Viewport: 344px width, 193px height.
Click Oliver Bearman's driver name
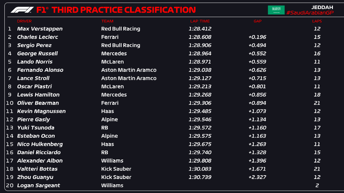pyautogui.click(x=38, y=103)
